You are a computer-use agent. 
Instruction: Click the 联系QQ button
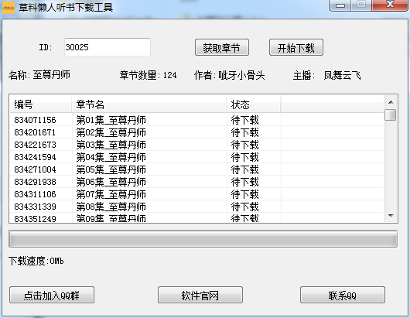[x=343, y=296]
